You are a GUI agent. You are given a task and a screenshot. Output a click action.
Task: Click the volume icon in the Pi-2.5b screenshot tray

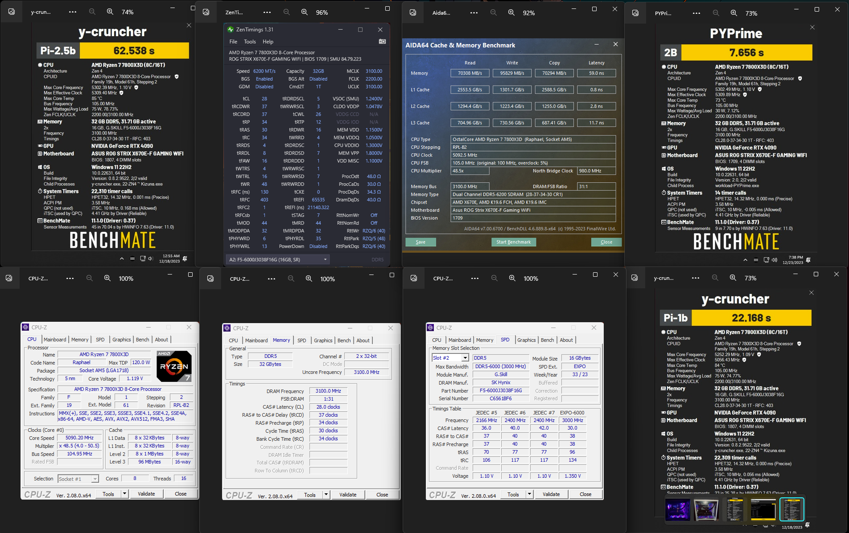tap(150, 258)
